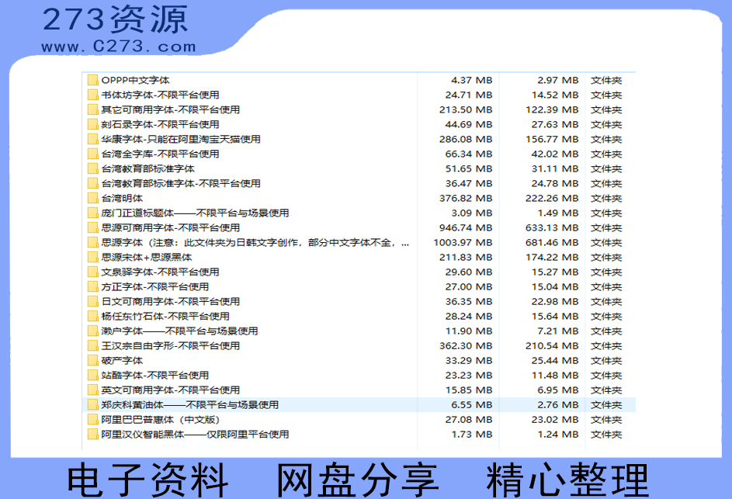Select the compressed size 122.39 MB
Screen dimensions: 732x499
coord(552,109)
